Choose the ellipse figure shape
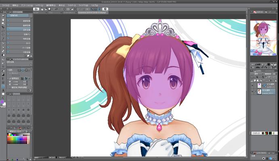Screen dimensions: 279x161 (x=23, y=70)
